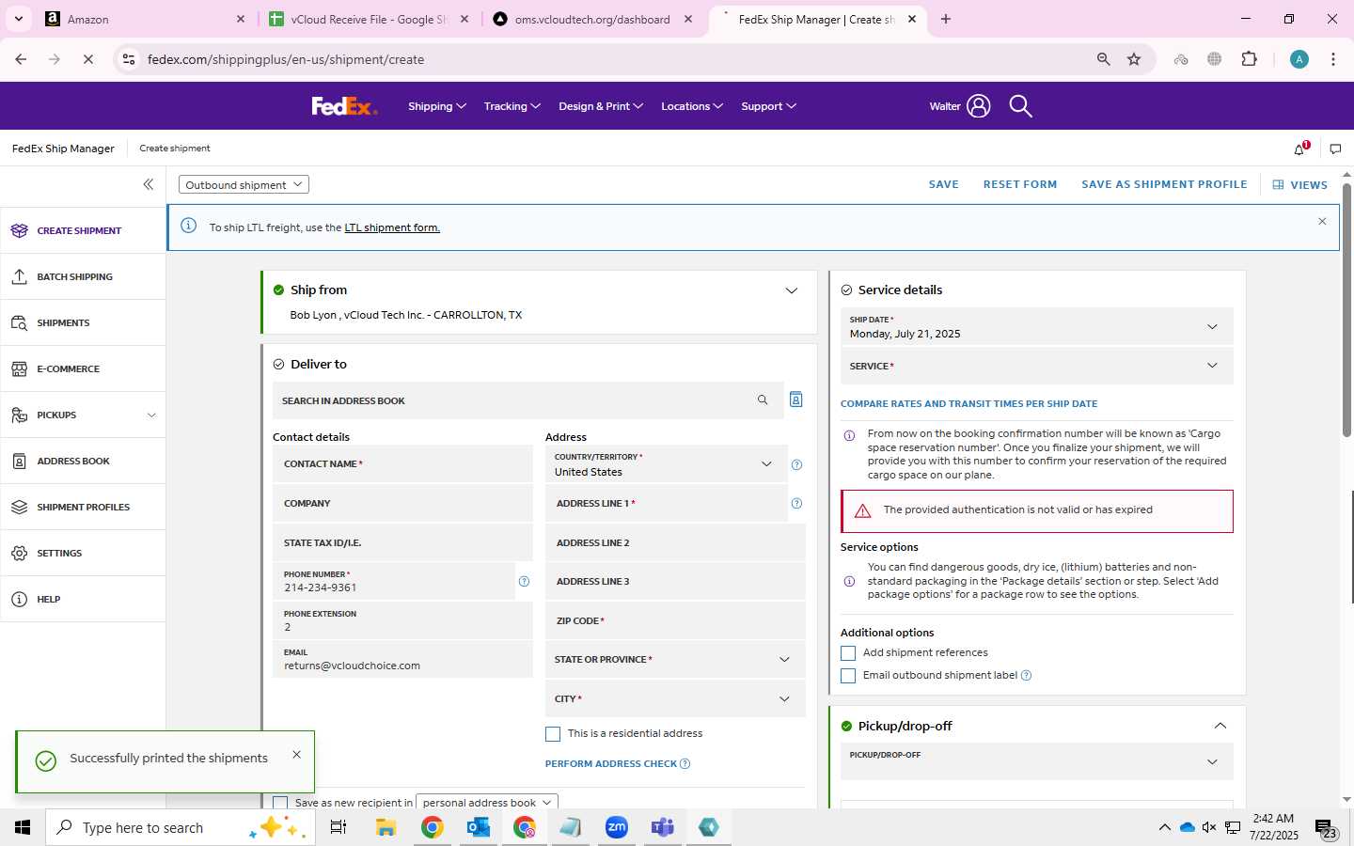Open Chrome three-dot menu
The height and width of the screenshot is (846, 1354).
[1333, 59]
